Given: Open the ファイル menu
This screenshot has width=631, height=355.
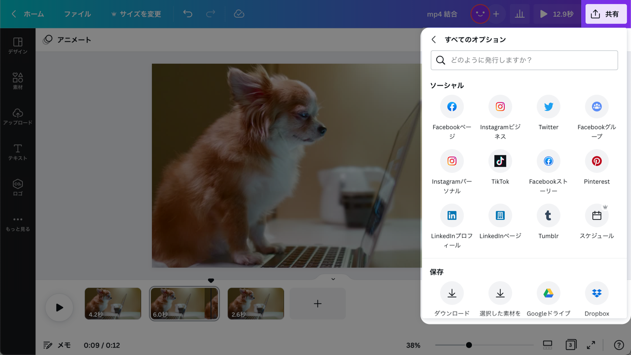Looking at the screenshot, I should (x=77, y=14).
